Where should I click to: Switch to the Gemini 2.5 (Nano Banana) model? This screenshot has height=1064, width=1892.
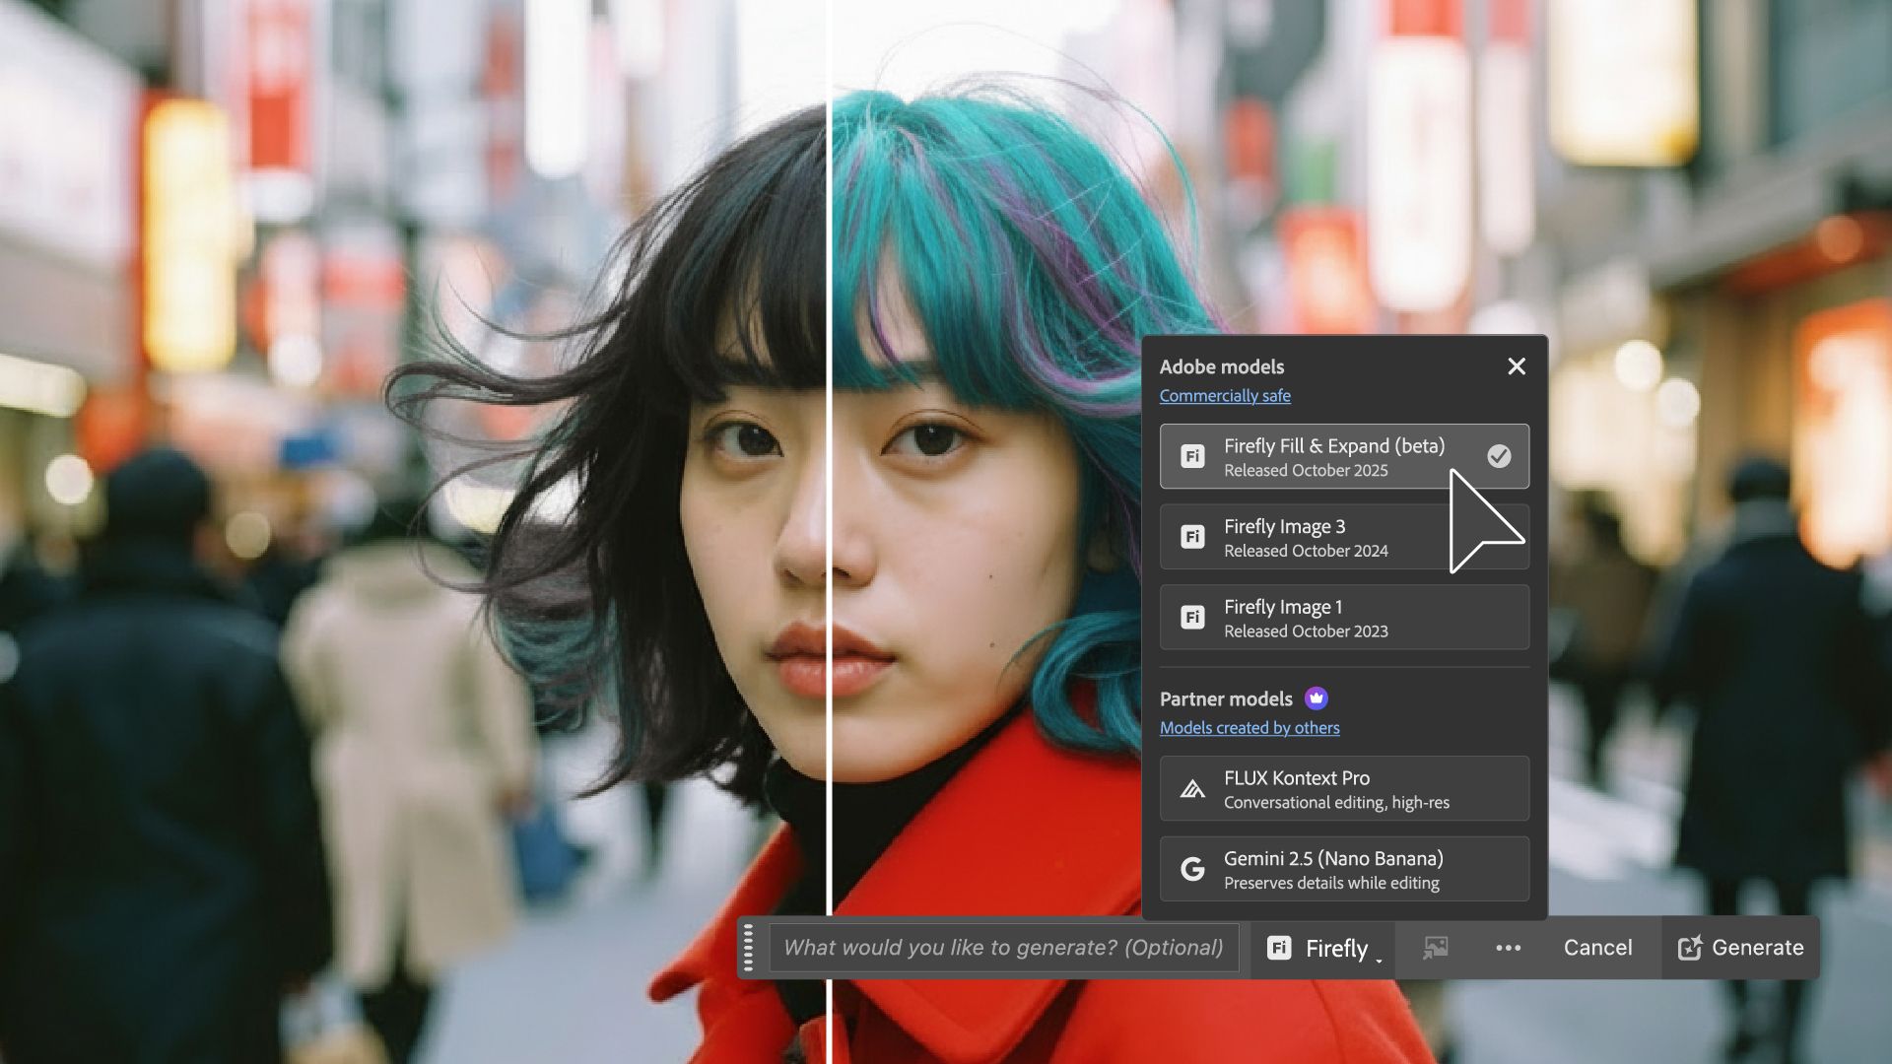click(1344, 868)
